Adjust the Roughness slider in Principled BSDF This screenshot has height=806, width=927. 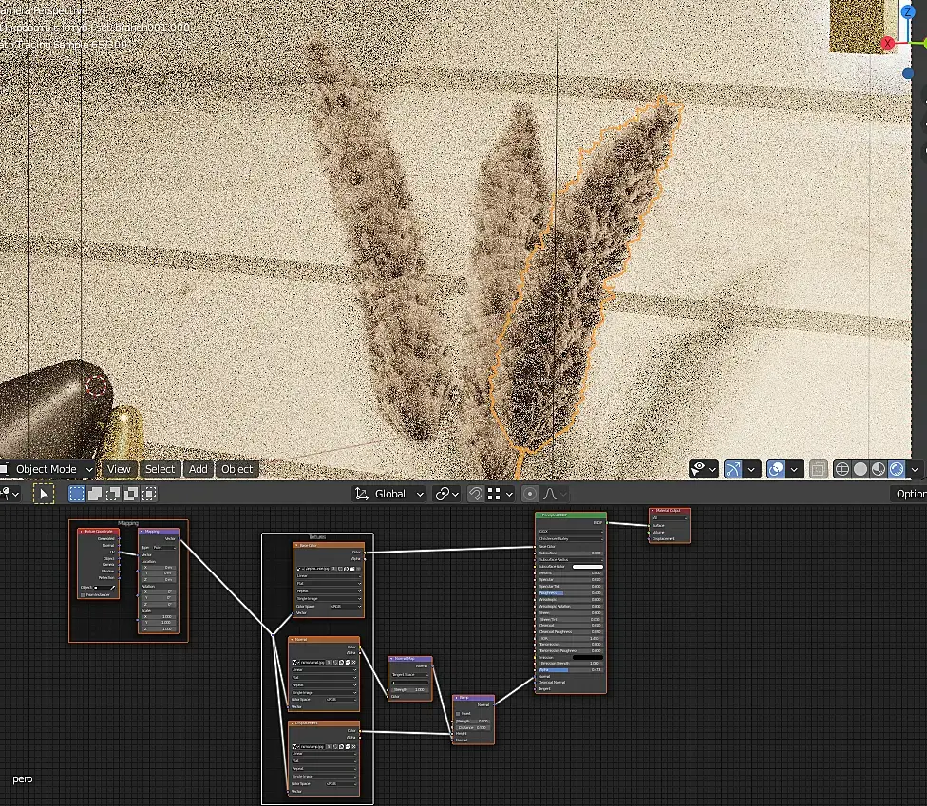click(x=571, y=592)
